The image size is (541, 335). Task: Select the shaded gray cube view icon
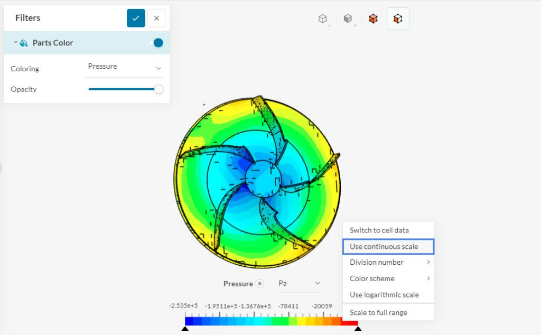(349, 18)
